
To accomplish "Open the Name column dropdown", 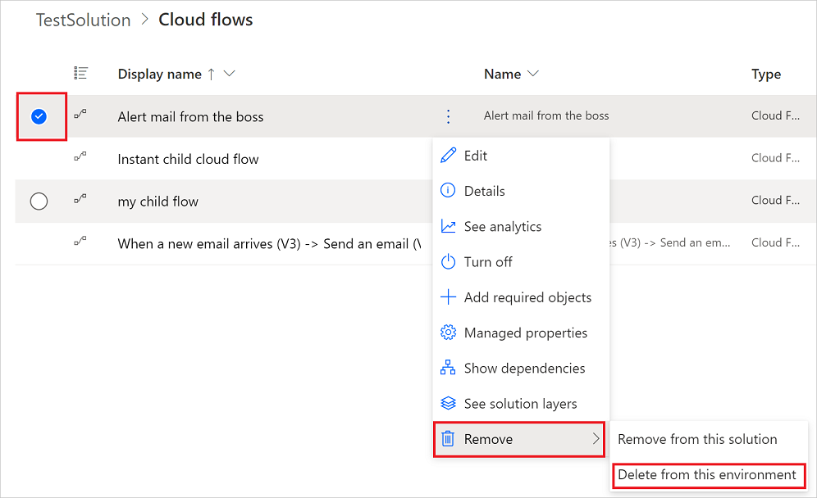I will coord(534,74).
